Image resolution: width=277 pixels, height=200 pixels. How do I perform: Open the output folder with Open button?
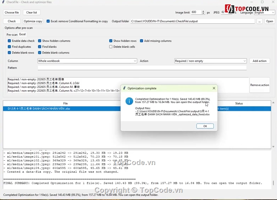pos(270,21)
